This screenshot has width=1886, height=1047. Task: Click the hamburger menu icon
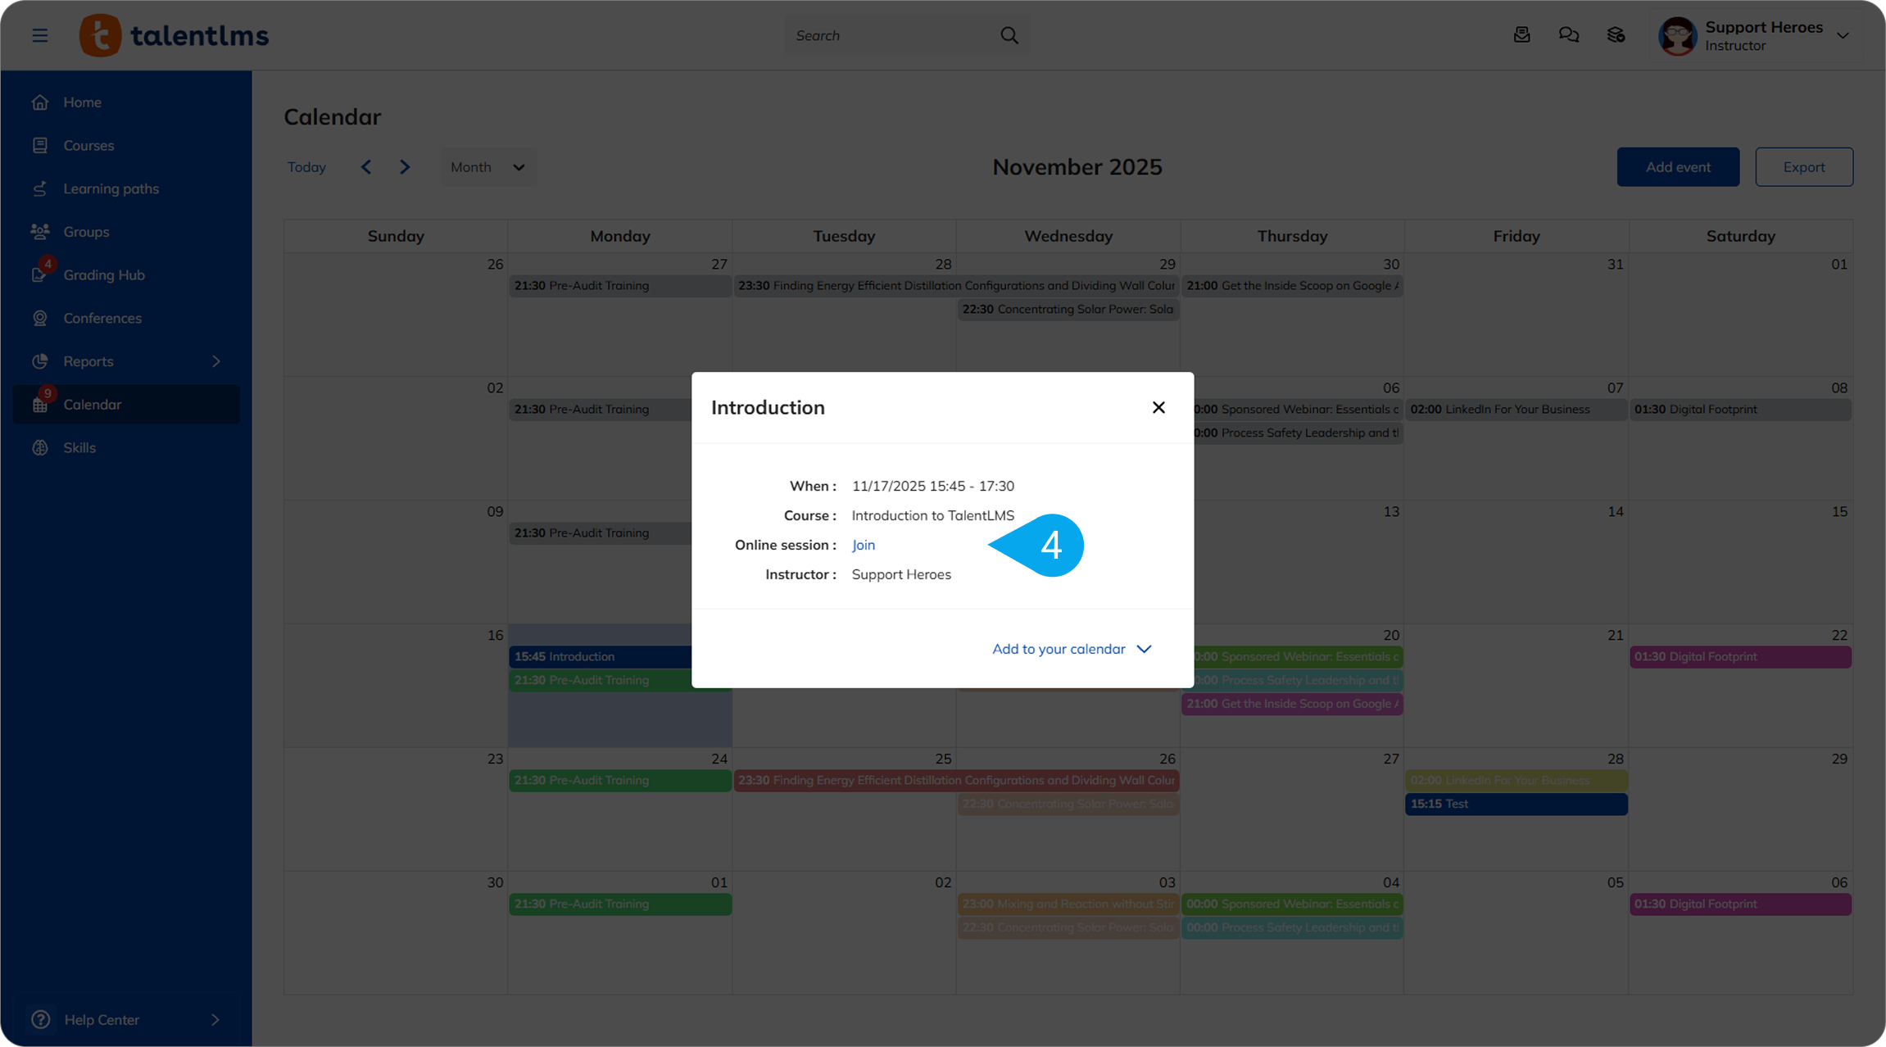[x=39, y=35]
